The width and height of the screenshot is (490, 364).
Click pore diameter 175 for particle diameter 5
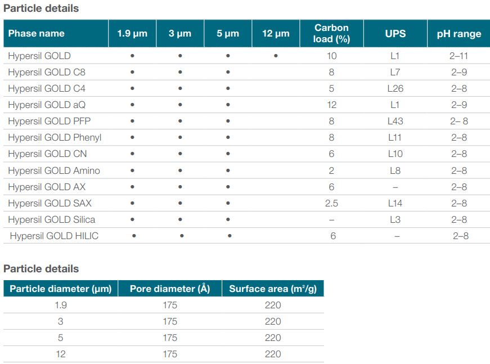[170, 338]
